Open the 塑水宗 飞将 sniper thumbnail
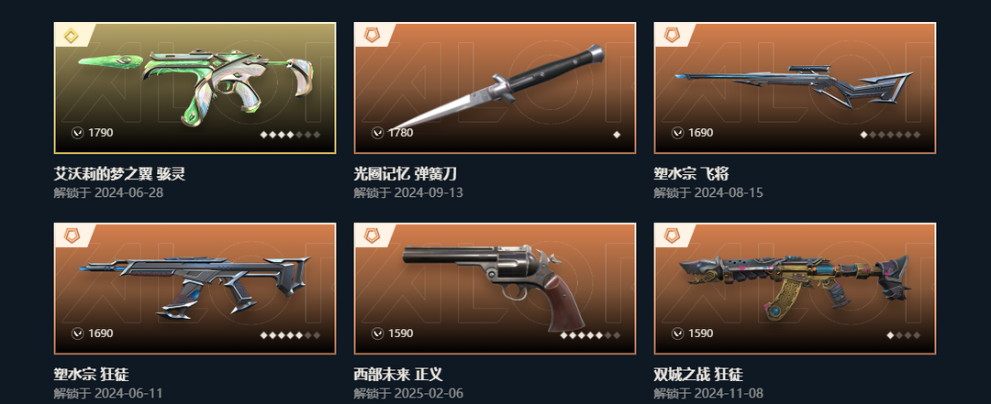The image size is (991, 404). coord(795,88)
